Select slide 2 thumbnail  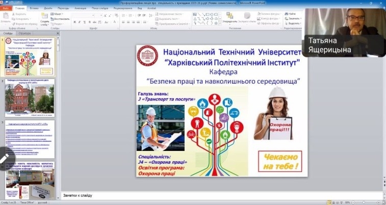click(30, 98)
